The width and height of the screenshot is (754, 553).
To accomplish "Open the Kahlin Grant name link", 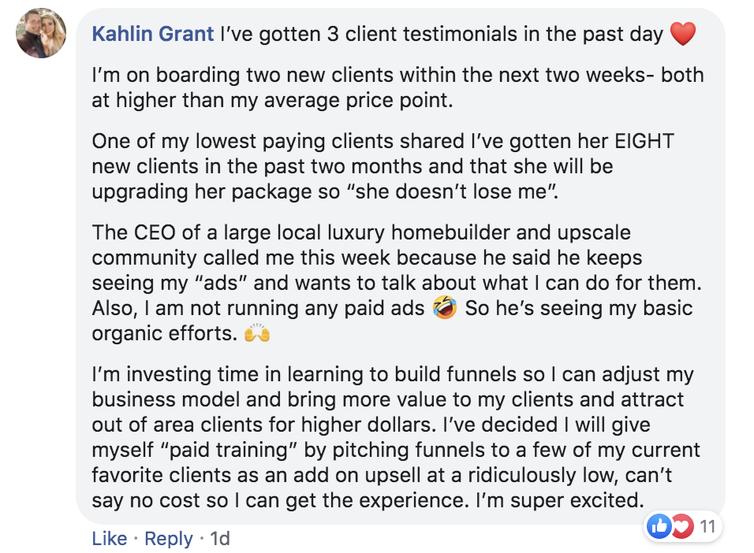I will (153, 34).
